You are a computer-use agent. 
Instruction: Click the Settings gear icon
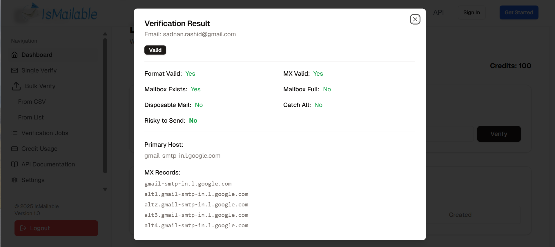(x=14, y=180)
